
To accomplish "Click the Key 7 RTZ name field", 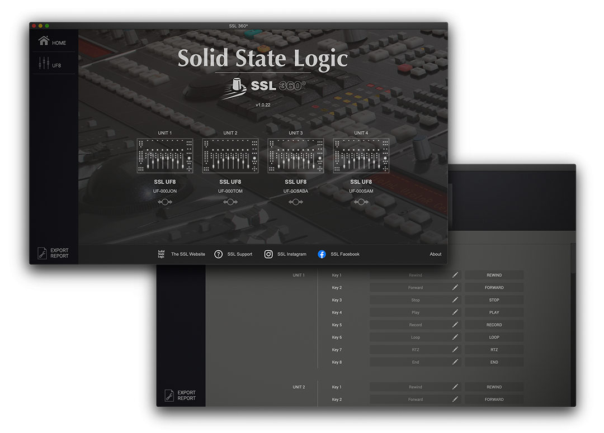I will click(415, 350).
